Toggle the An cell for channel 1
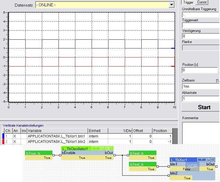Screen dimensions: 220x182 click(15, 136)
